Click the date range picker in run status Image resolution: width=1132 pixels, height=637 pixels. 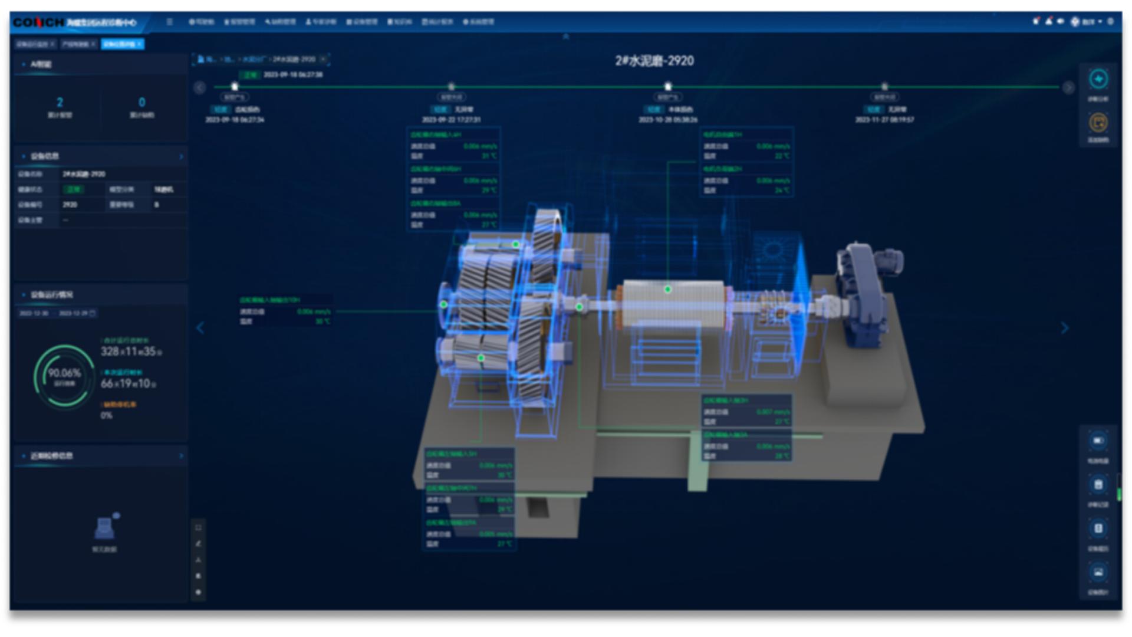point(57,313)
